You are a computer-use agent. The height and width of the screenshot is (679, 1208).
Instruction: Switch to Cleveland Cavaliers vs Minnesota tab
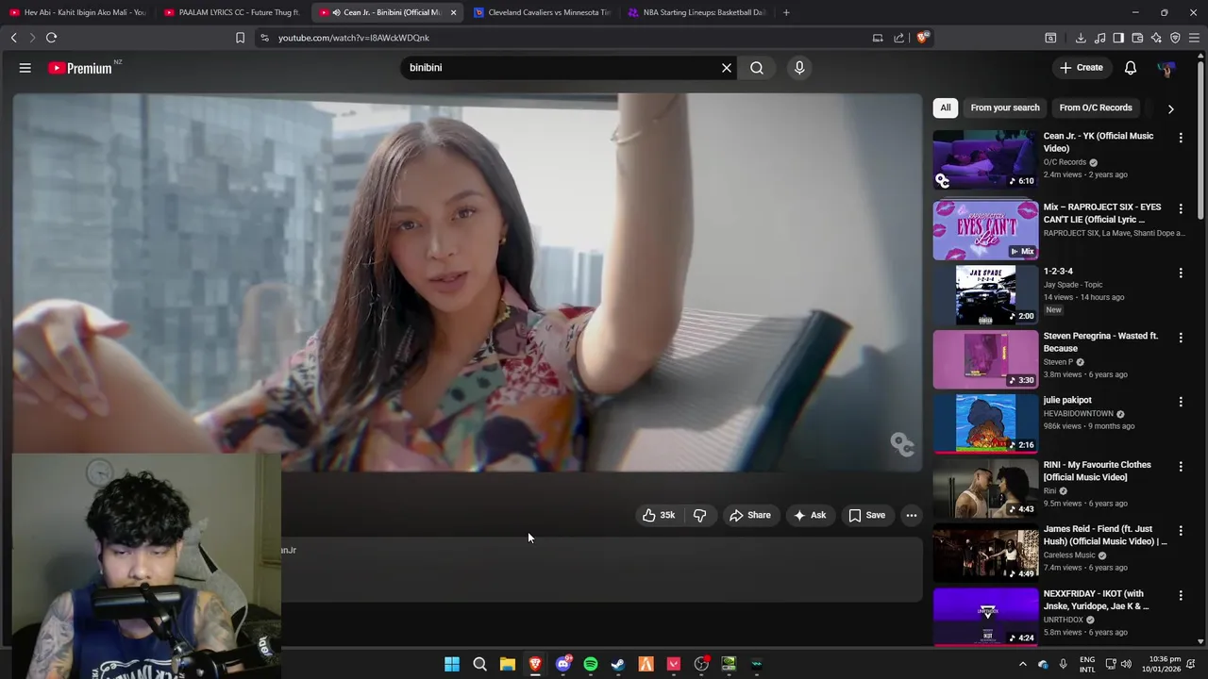(x=542, y=12)
